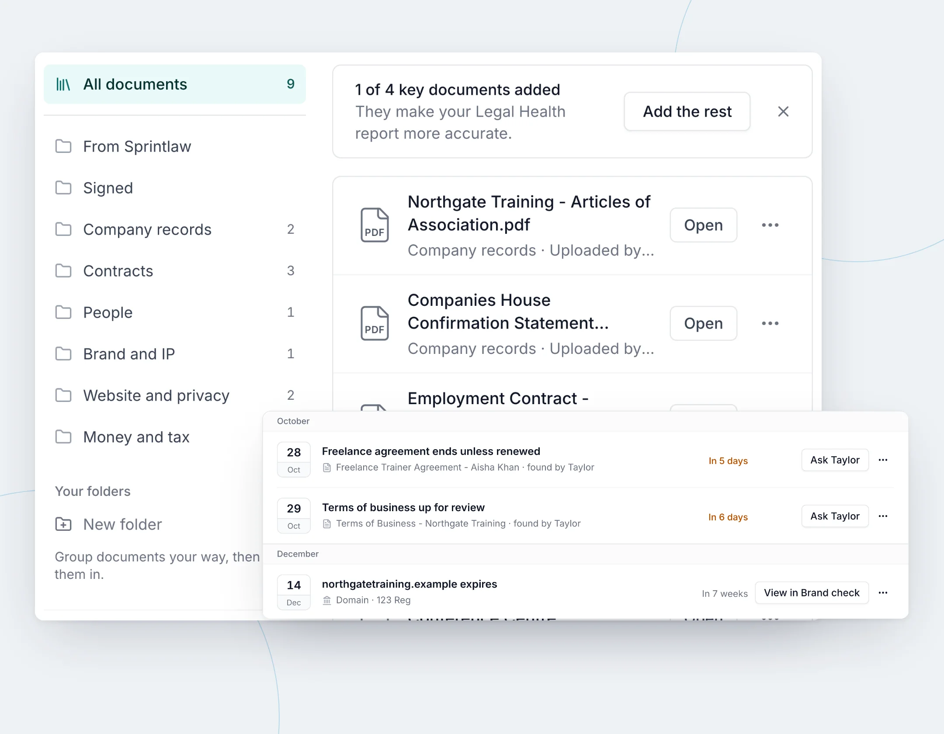This screenshot has width=944, height=734.
Task: Click the New folder plus icon
Action: 63,524
